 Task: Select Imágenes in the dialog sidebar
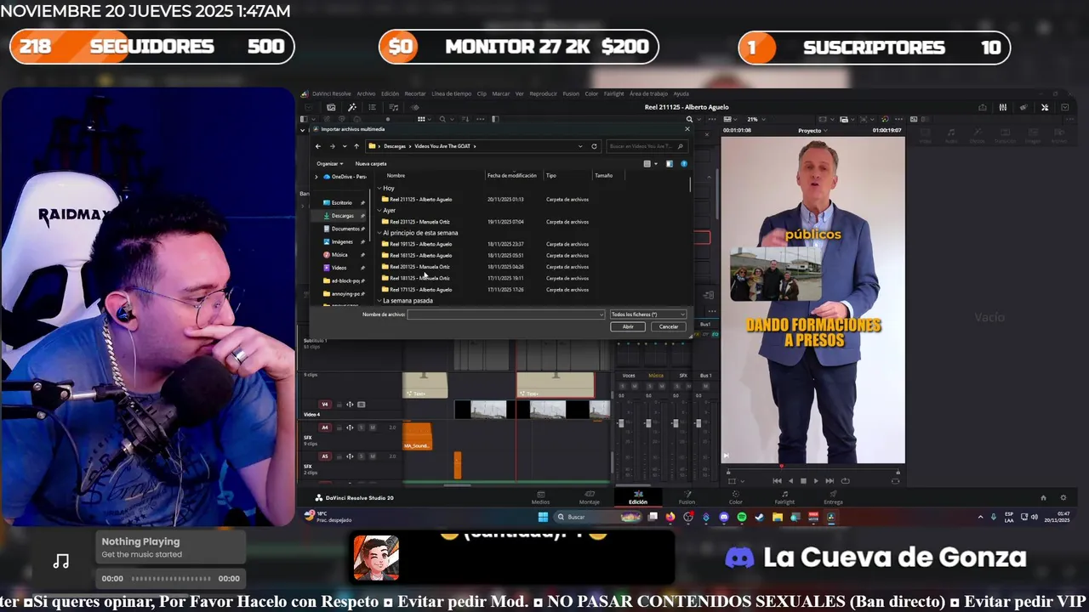click(341, 241)
